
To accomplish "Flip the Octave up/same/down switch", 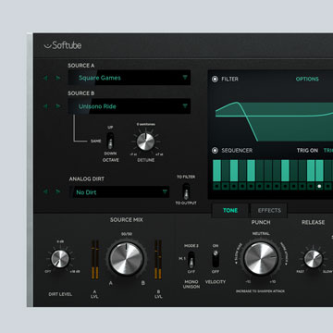I will [110, 141].
